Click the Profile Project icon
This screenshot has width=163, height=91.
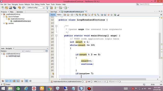[x=66, y=8]
